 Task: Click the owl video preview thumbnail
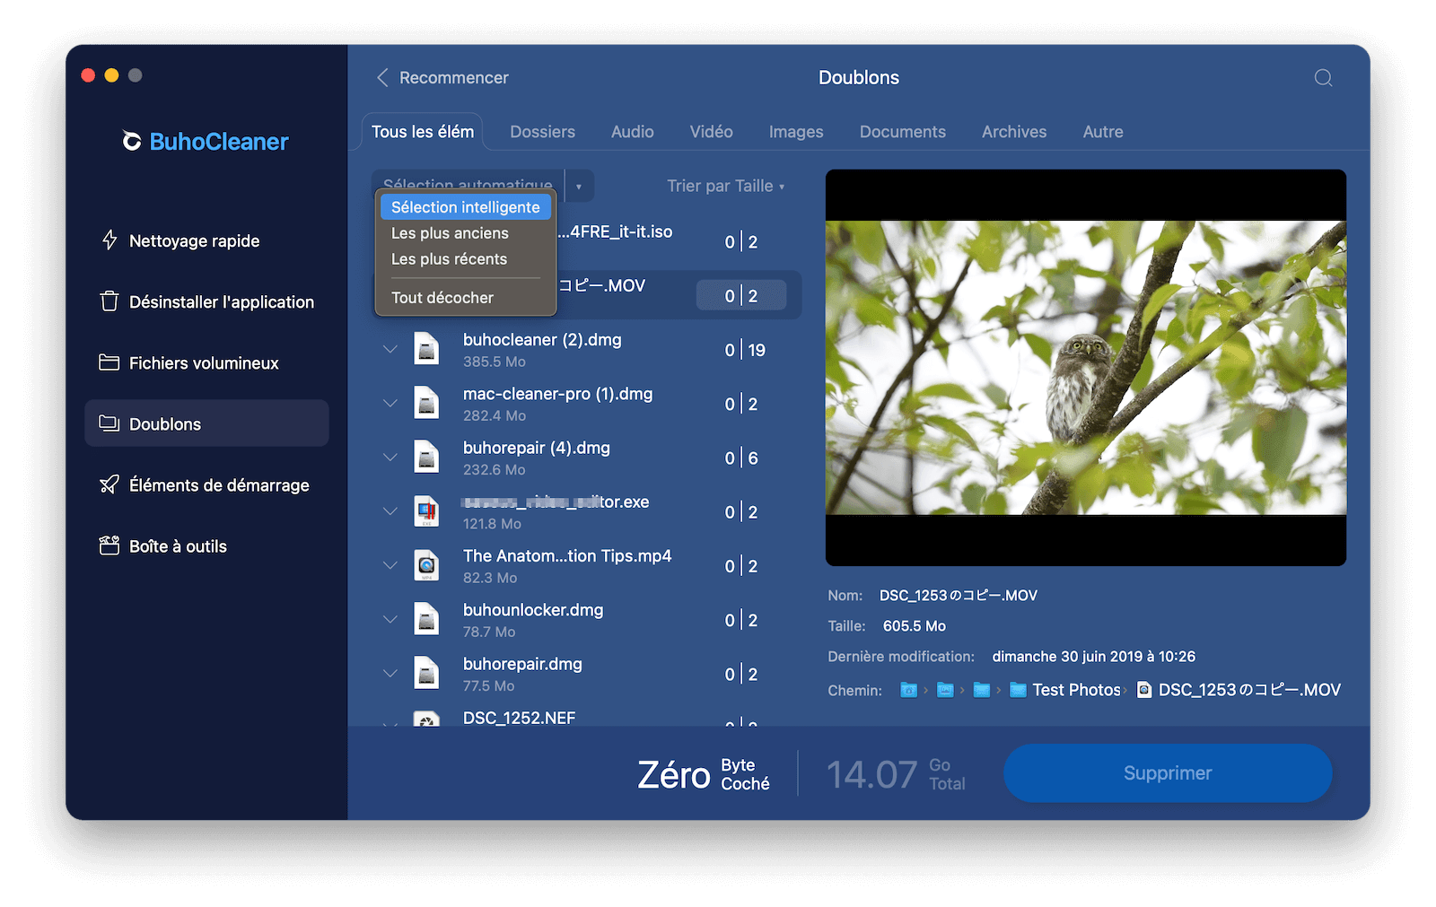[1085, 368]
